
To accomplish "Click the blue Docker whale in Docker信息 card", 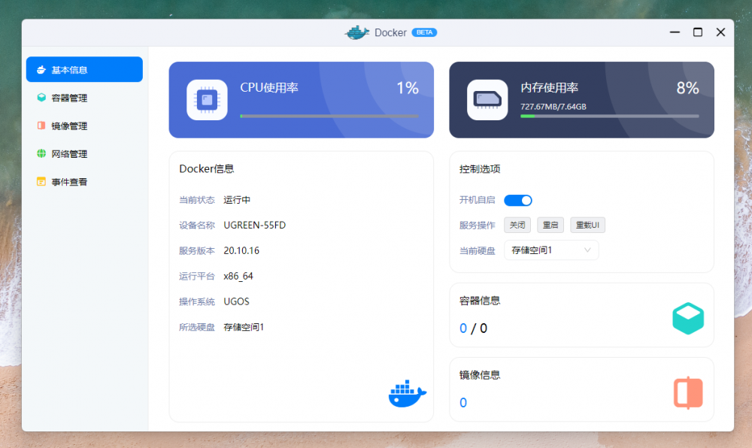I will pyautogui.click(x=407, y=394).
